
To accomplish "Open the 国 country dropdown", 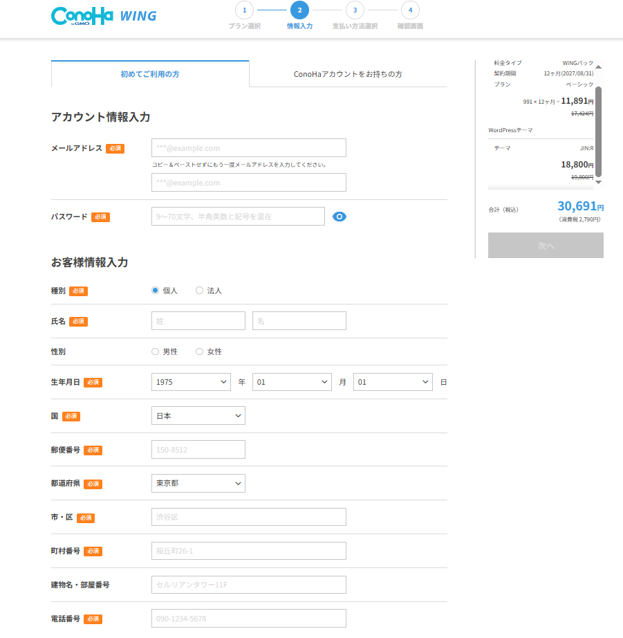I will click(198, 416).
